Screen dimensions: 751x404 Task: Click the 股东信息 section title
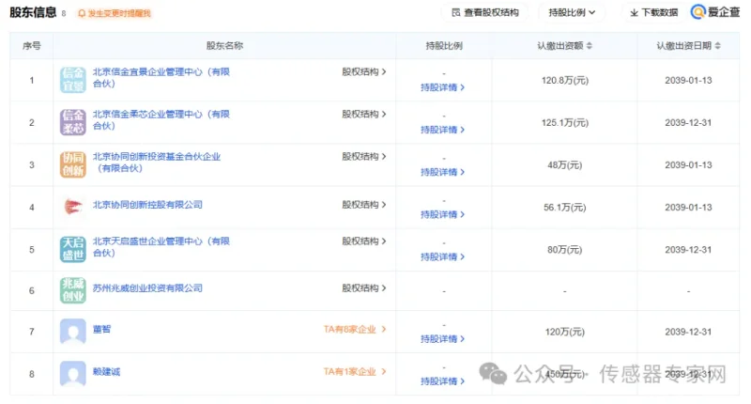[x=33, y=12]
